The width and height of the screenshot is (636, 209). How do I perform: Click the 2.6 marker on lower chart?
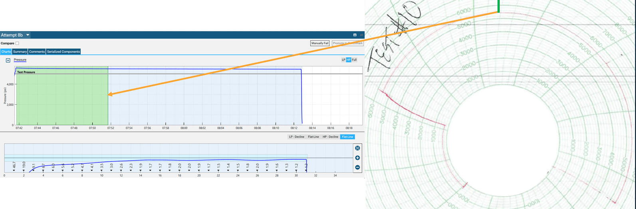(x=121, y=166)
